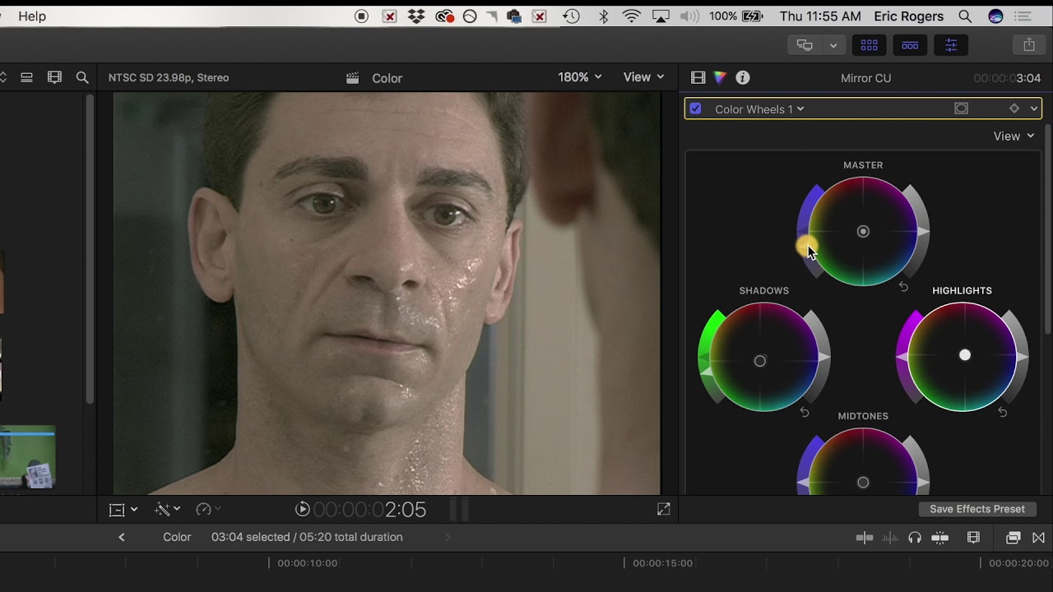This screenshot has width=1053, height=592.
Task: Open the Effects browser icon
Action: coord(1014,538)
